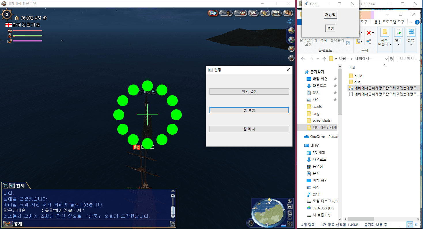
Task: Open the chat bubbles communication icon in game toolbar
Action: [276, 13]
